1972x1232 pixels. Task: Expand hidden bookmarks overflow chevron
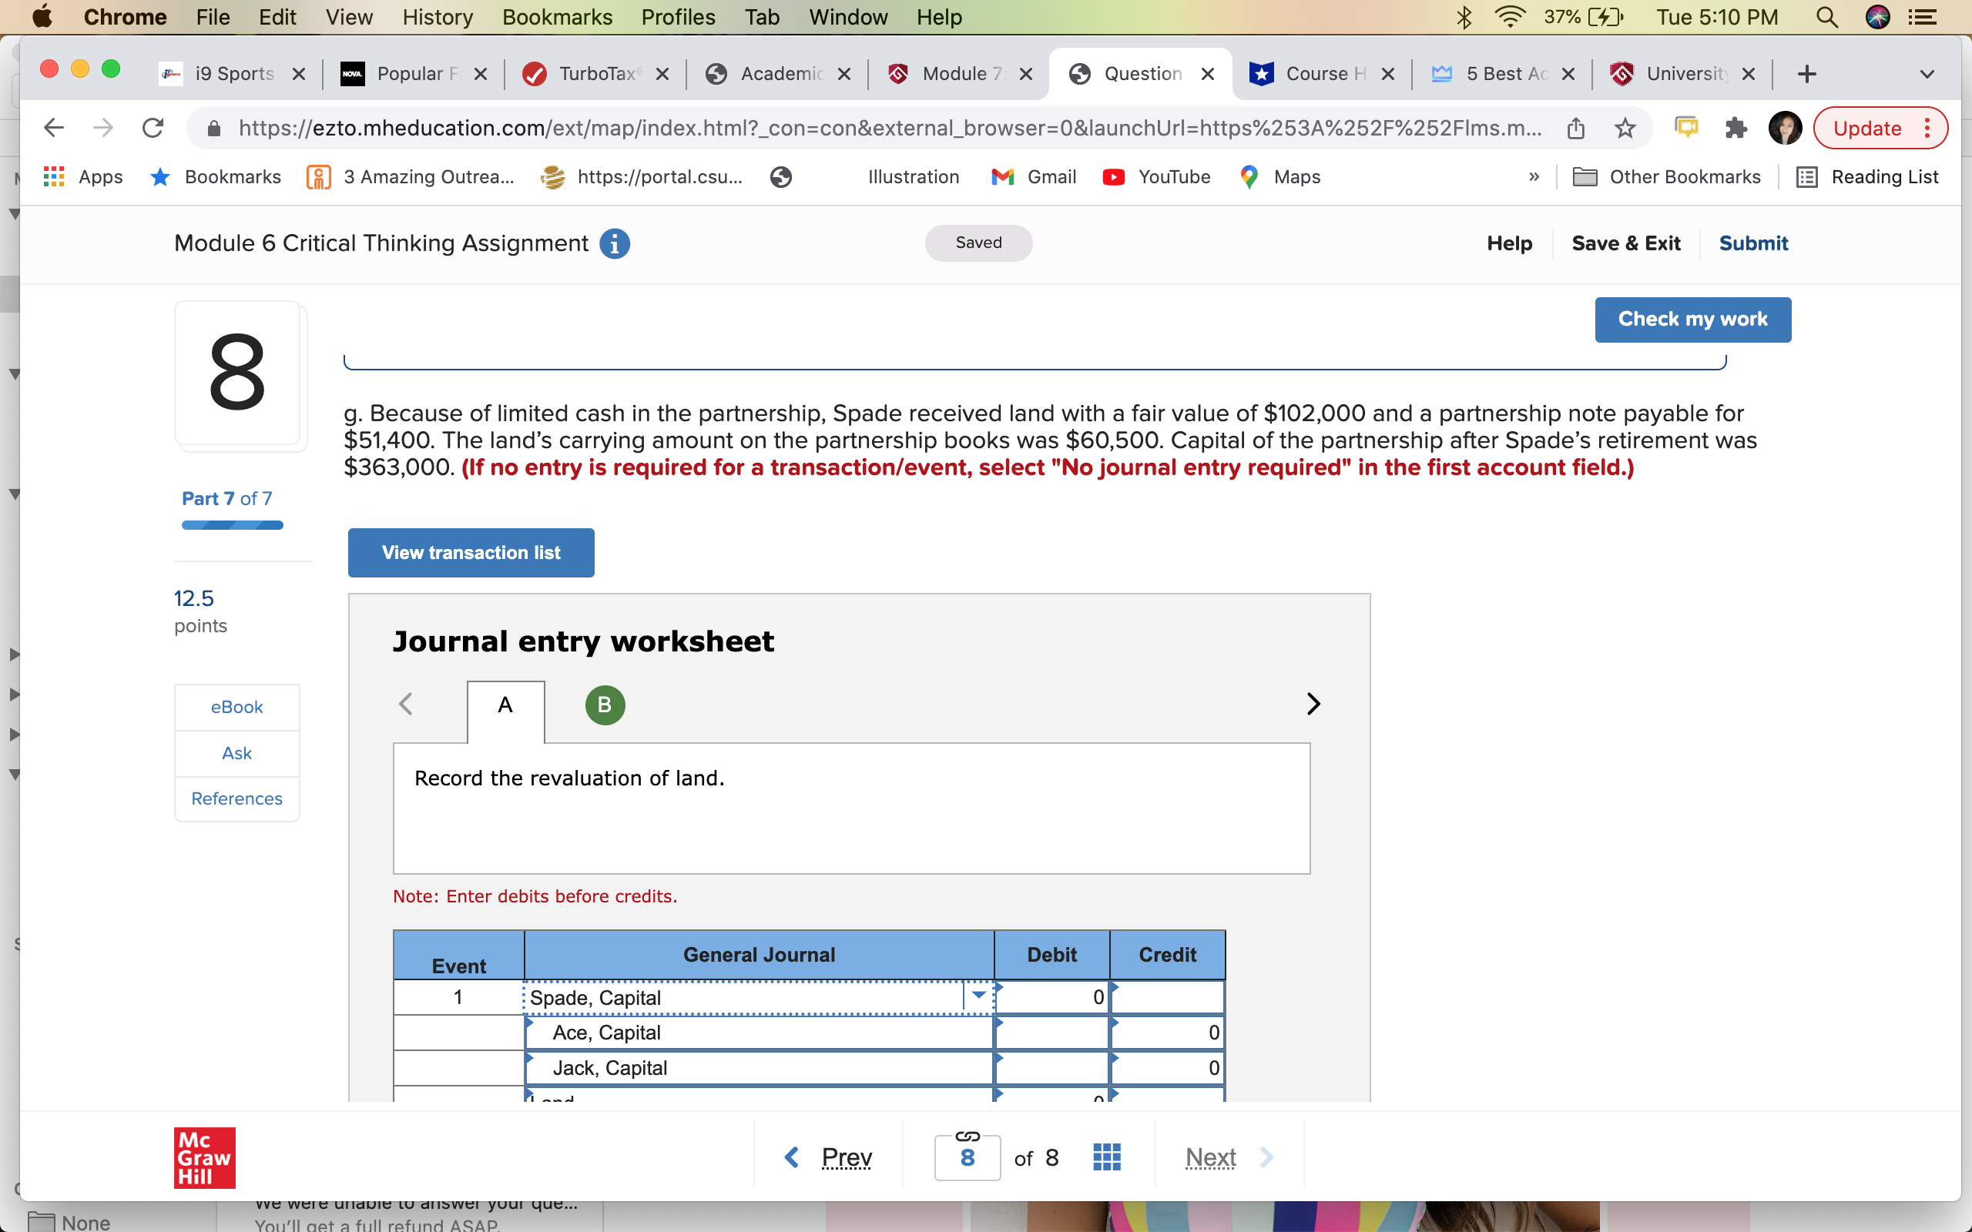tap(1534, 177)
